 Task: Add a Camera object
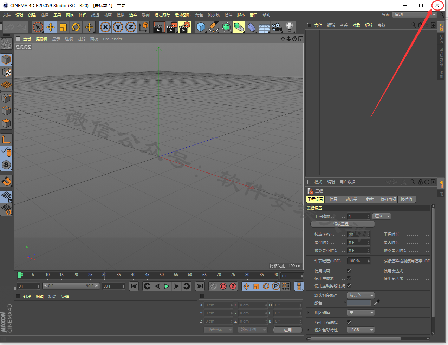point(277,27)
